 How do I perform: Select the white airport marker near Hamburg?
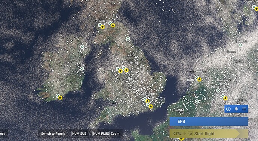pos(240,45)
